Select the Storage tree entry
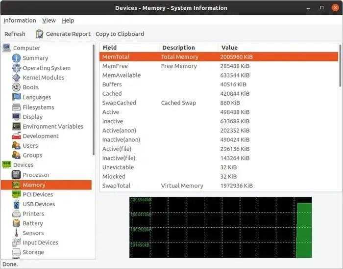This screenshot has width=343, height=269. click(x=33, y=252)
